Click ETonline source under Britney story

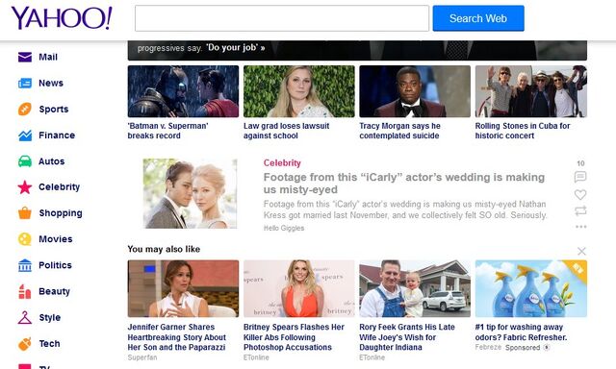click(x=256, y=357)
